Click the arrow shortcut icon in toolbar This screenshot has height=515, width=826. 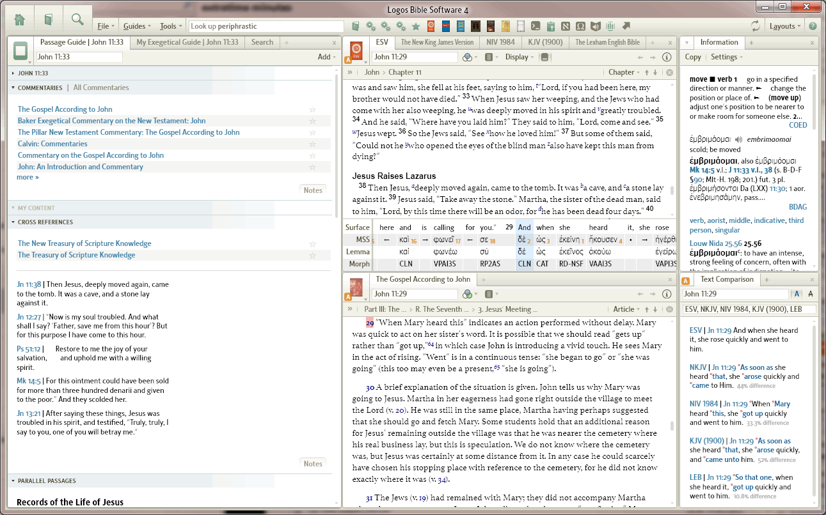[x=626, y=26]
